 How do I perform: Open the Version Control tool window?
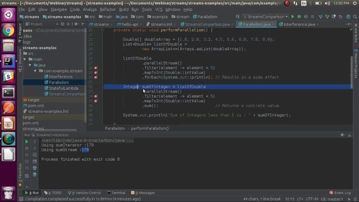pos(84,193)
